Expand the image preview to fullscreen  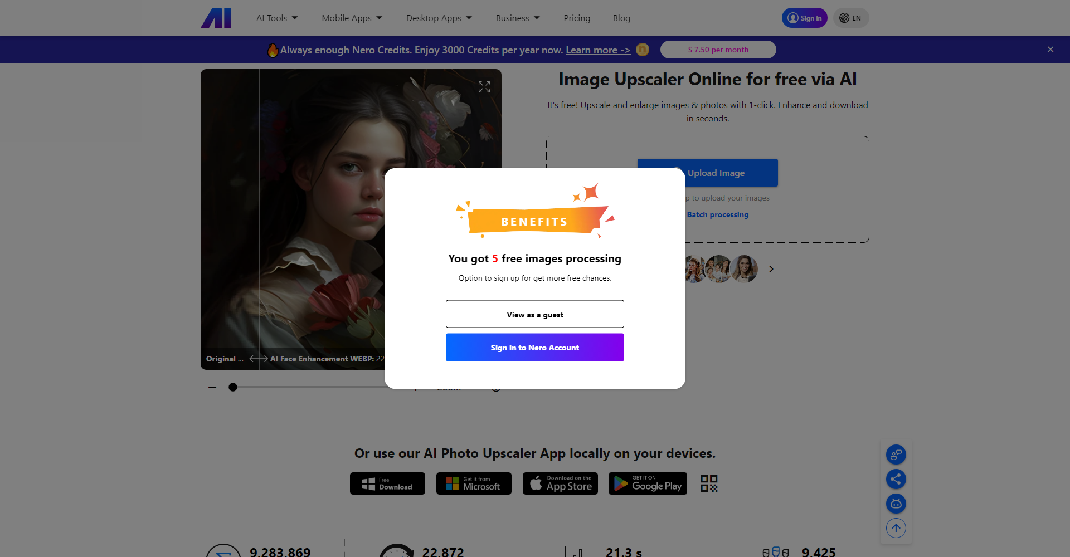click(x=484, y=86)
